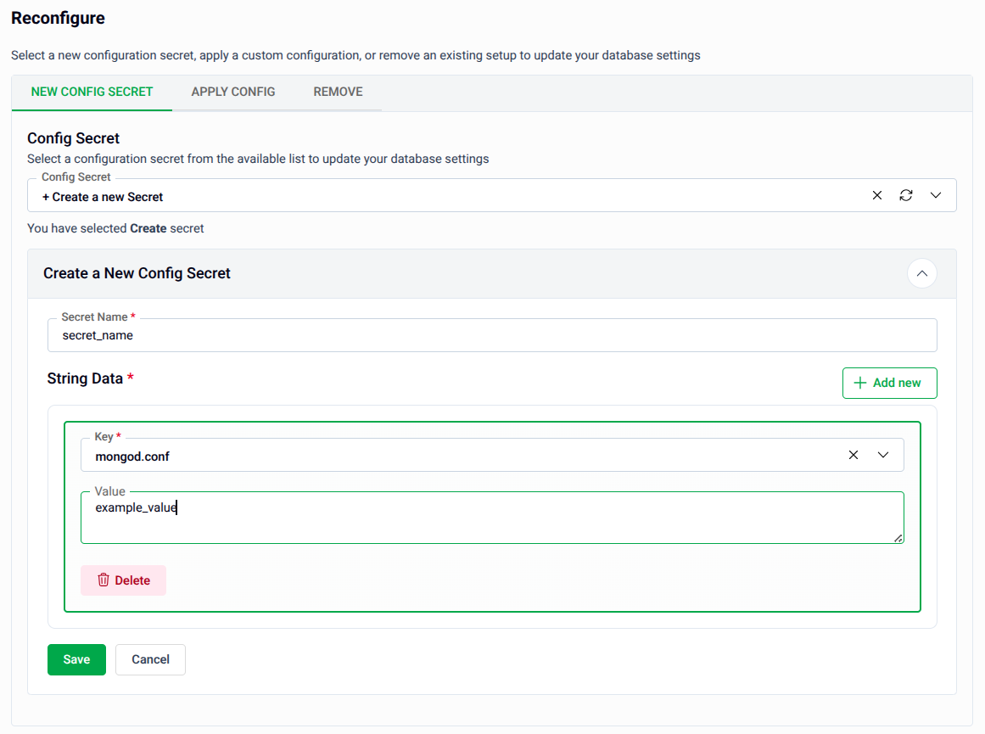Switch to the APPLY CONFIG tab
Viewport: 985px width, 734px height.
pyautogui.click(x=232, y=92)
